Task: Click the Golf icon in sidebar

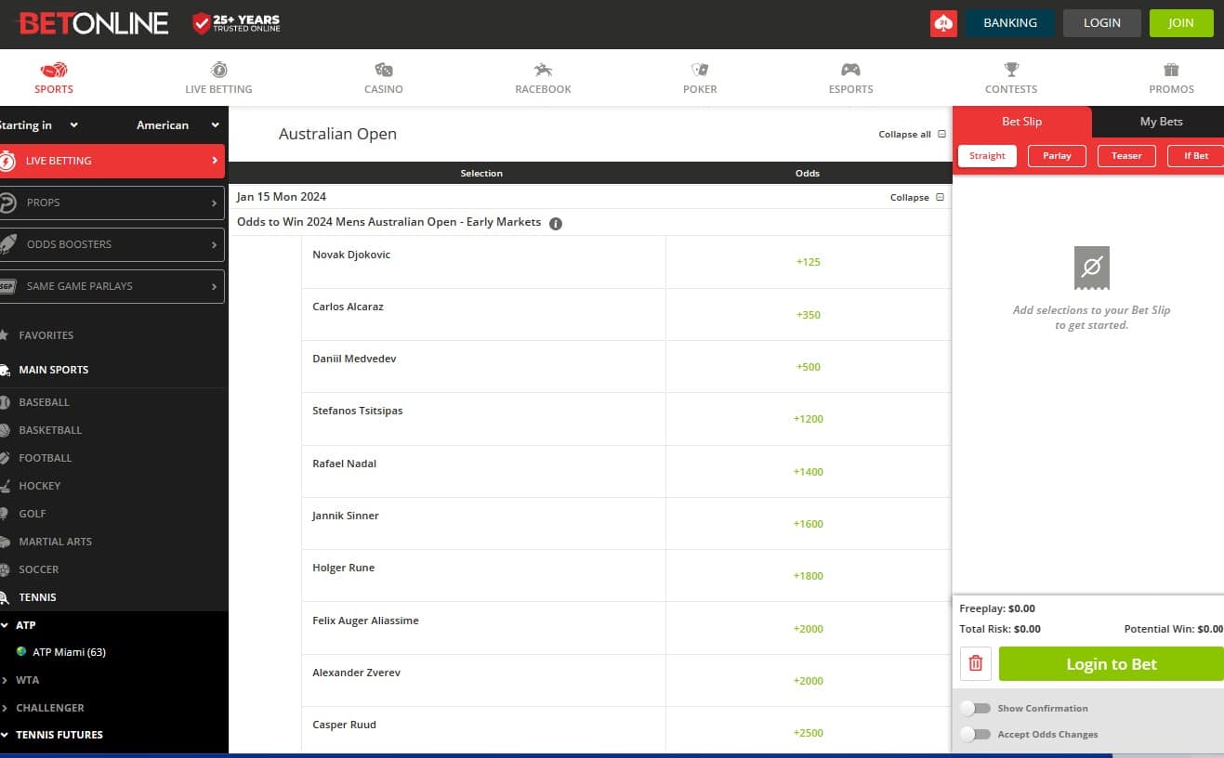Action: [x=6, y=514]
